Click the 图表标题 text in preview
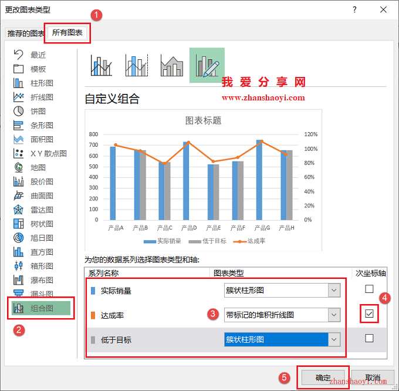 coord(204,120)
